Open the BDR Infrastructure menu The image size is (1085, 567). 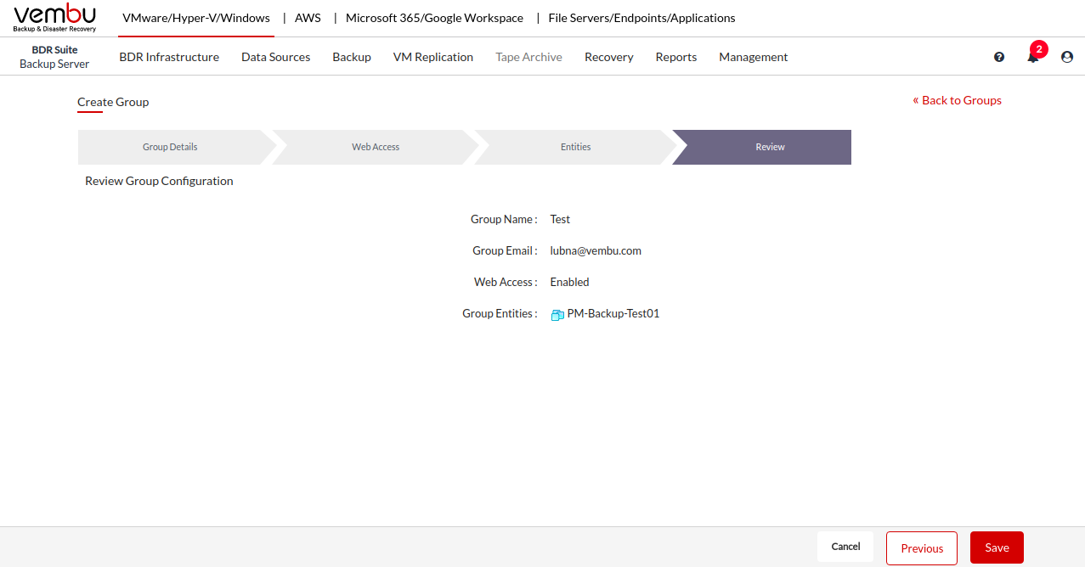(x=169, y=57)
